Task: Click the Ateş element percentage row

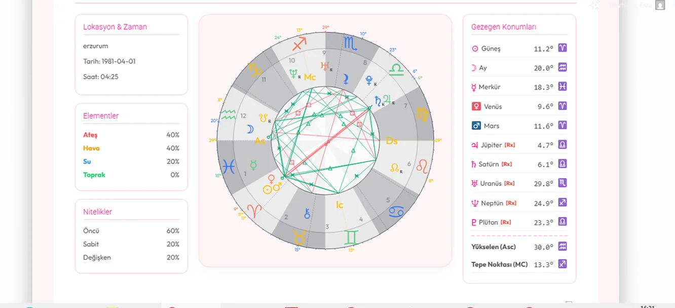Action: tap(131, 135)
